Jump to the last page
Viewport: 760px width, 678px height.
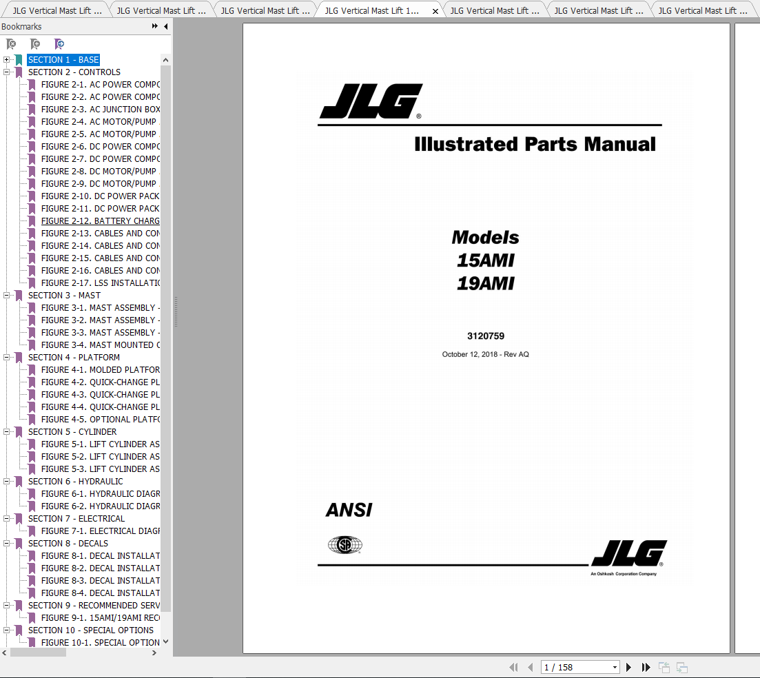[646, 668]
